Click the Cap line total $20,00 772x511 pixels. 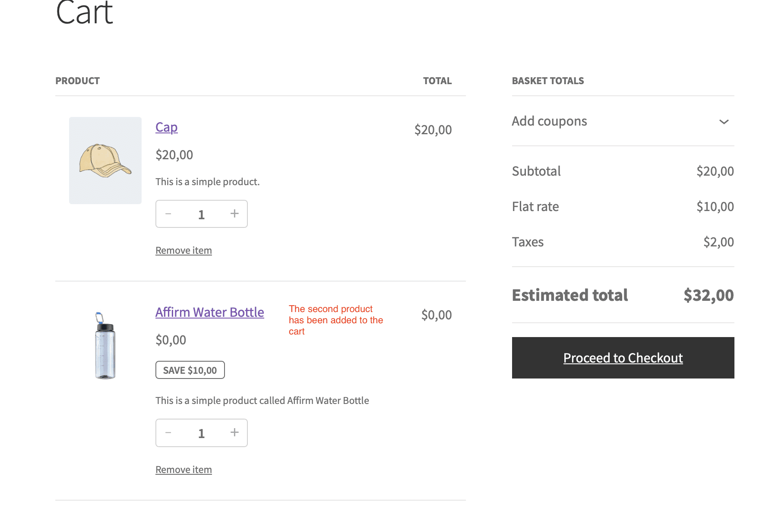point(433,130)
